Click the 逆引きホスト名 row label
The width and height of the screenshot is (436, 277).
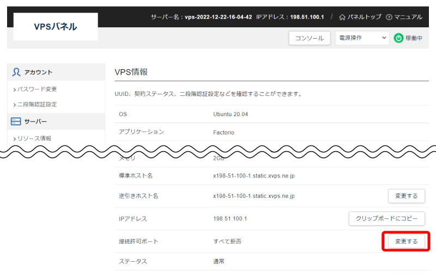(138, 196)
